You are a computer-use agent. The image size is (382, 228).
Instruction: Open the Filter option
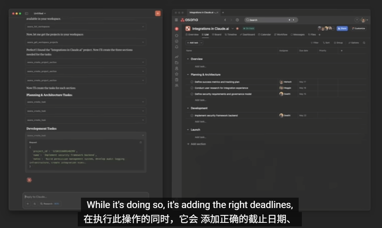pyautogui.click(x=315, y=43)
